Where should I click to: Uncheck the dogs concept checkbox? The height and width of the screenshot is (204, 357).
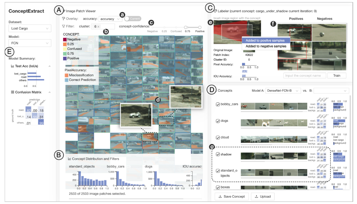point(218,121)
